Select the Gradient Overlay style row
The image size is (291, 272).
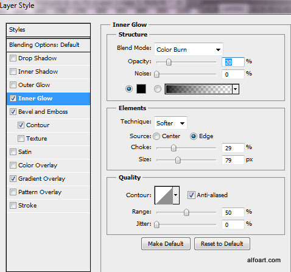(48, 179)
